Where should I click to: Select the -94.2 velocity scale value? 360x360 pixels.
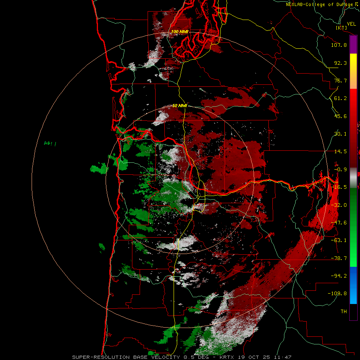coord(339,276)
